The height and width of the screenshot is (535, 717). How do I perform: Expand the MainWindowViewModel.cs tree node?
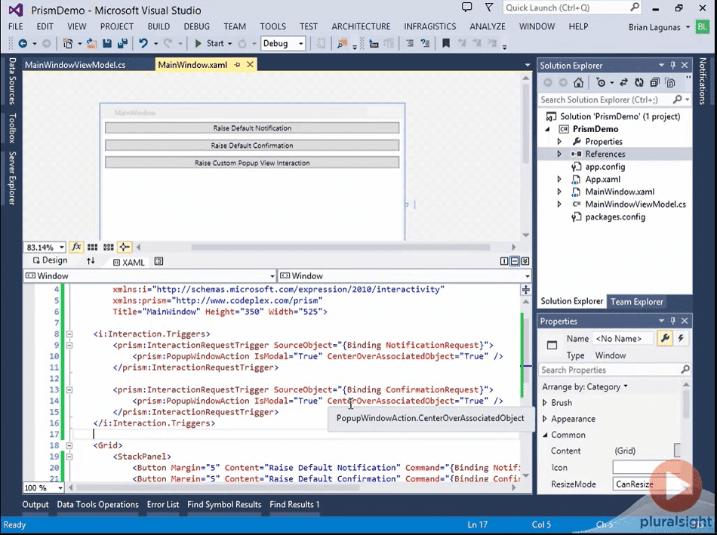click(x=559, y=204)
